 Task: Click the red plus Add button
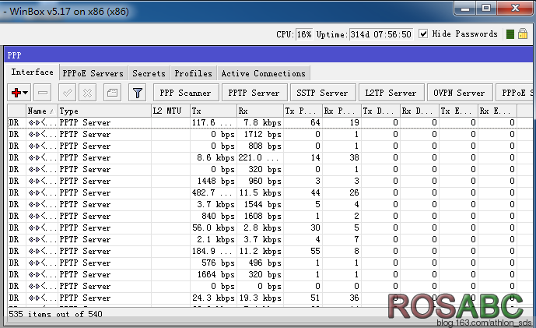(x=16, y=93)
